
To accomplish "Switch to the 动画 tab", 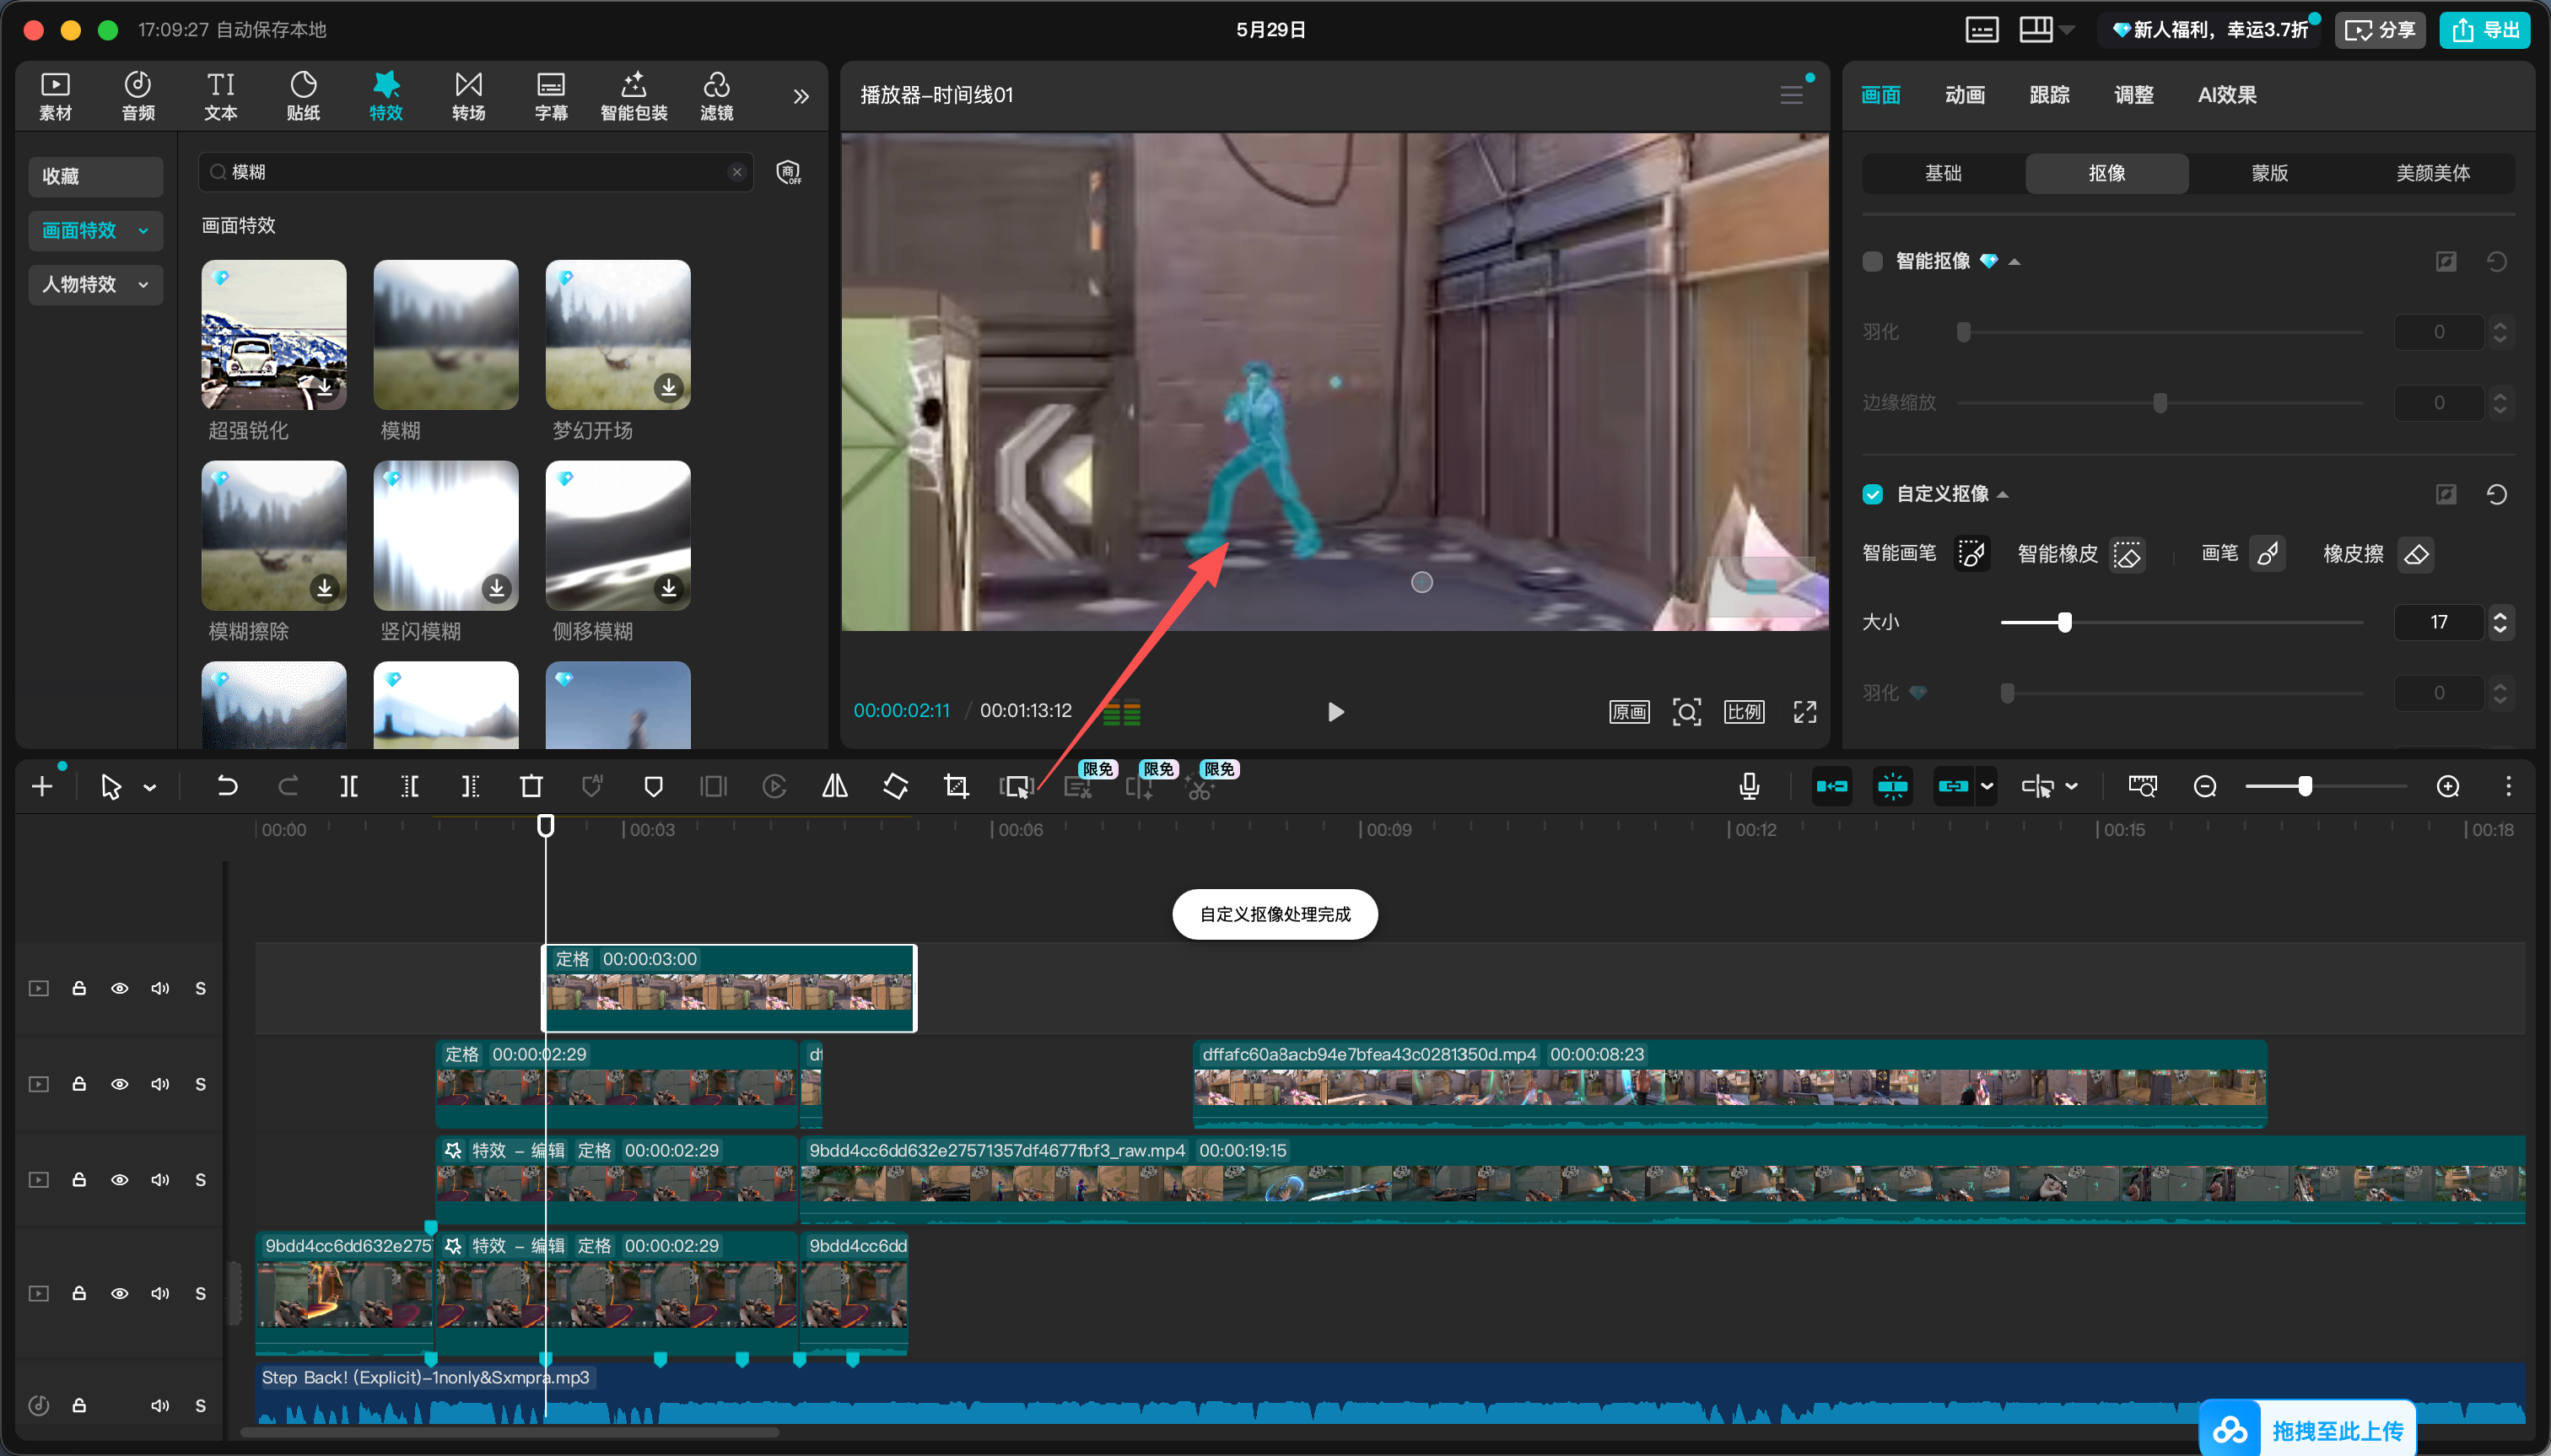I will (1964, 95).
